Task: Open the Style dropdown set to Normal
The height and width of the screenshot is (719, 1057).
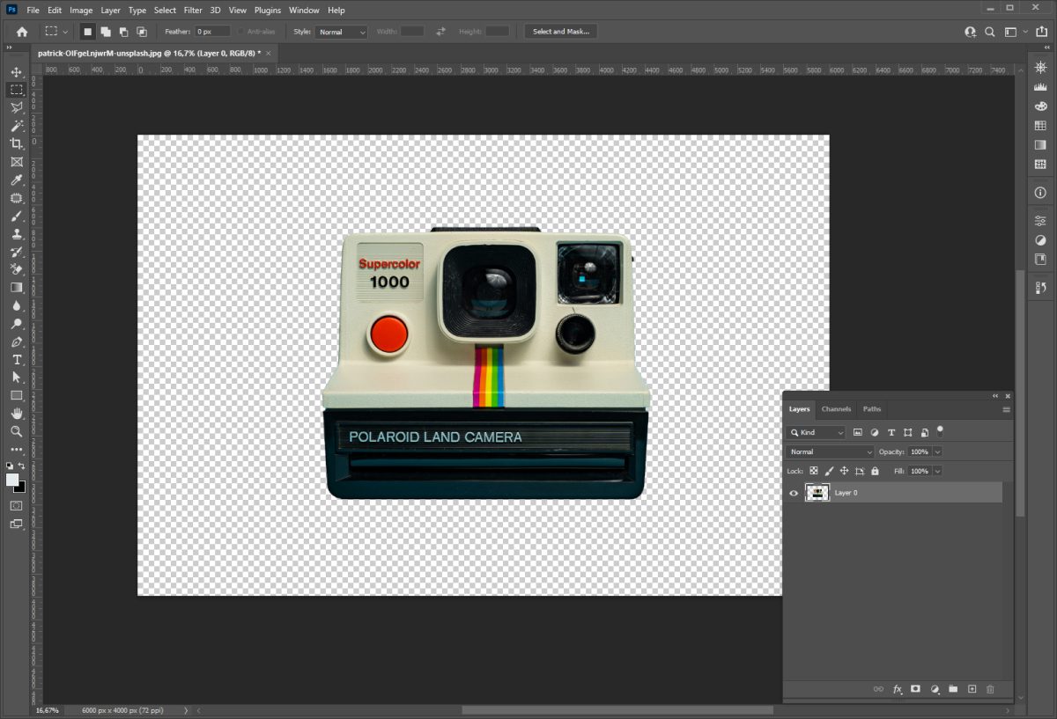Action: (341, 32)
